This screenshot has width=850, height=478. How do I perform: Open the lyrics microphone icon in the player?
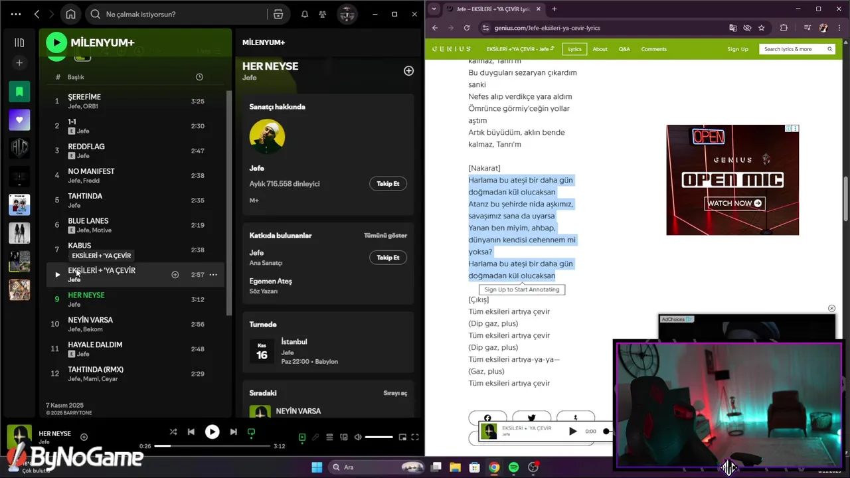(315, 437)
